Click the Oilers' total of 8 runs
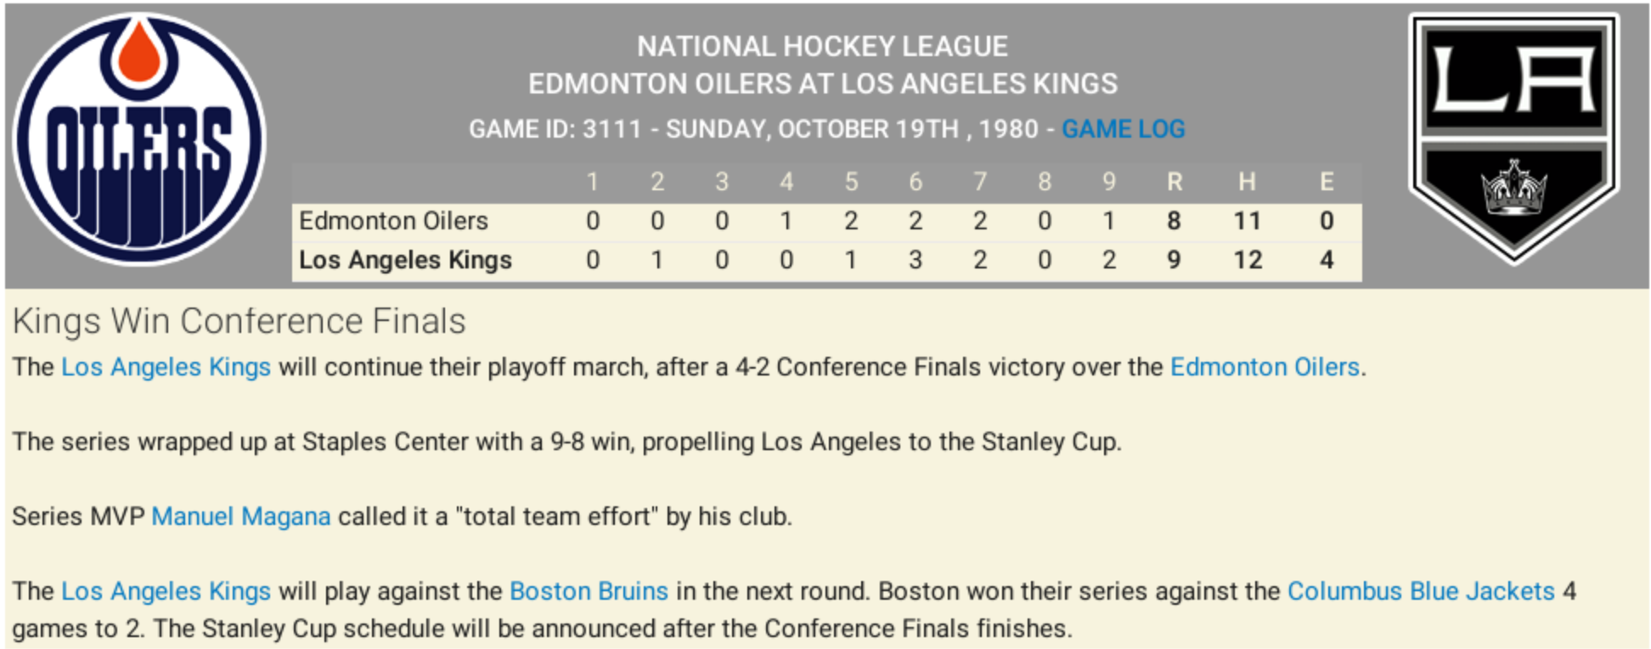Screen dimensions: 1651x649 [x=1174, y=221]
